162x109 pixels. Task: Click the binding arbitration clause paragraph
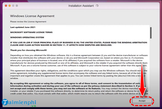[x=79, y=44]
